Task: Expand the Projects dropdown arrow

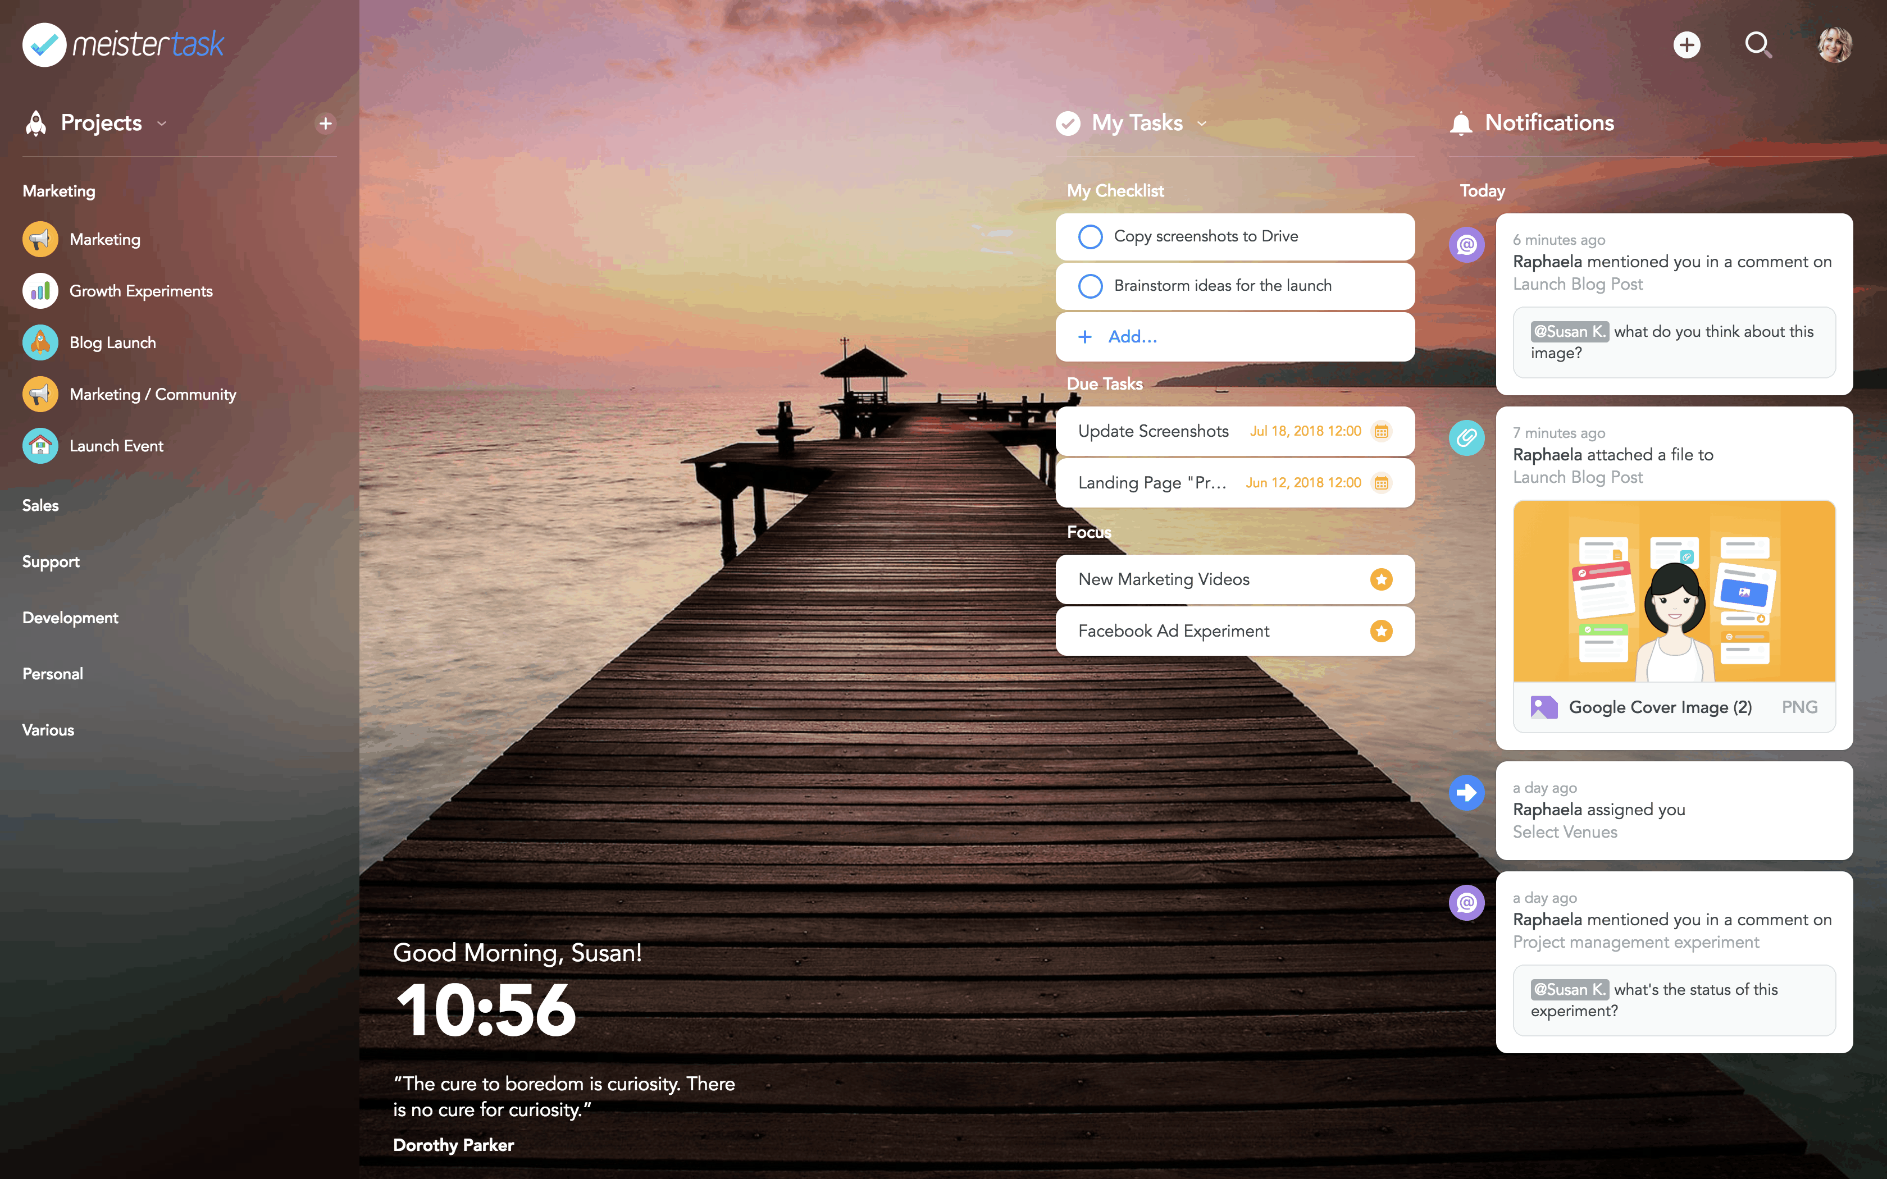Action: (x=163, y=124)
